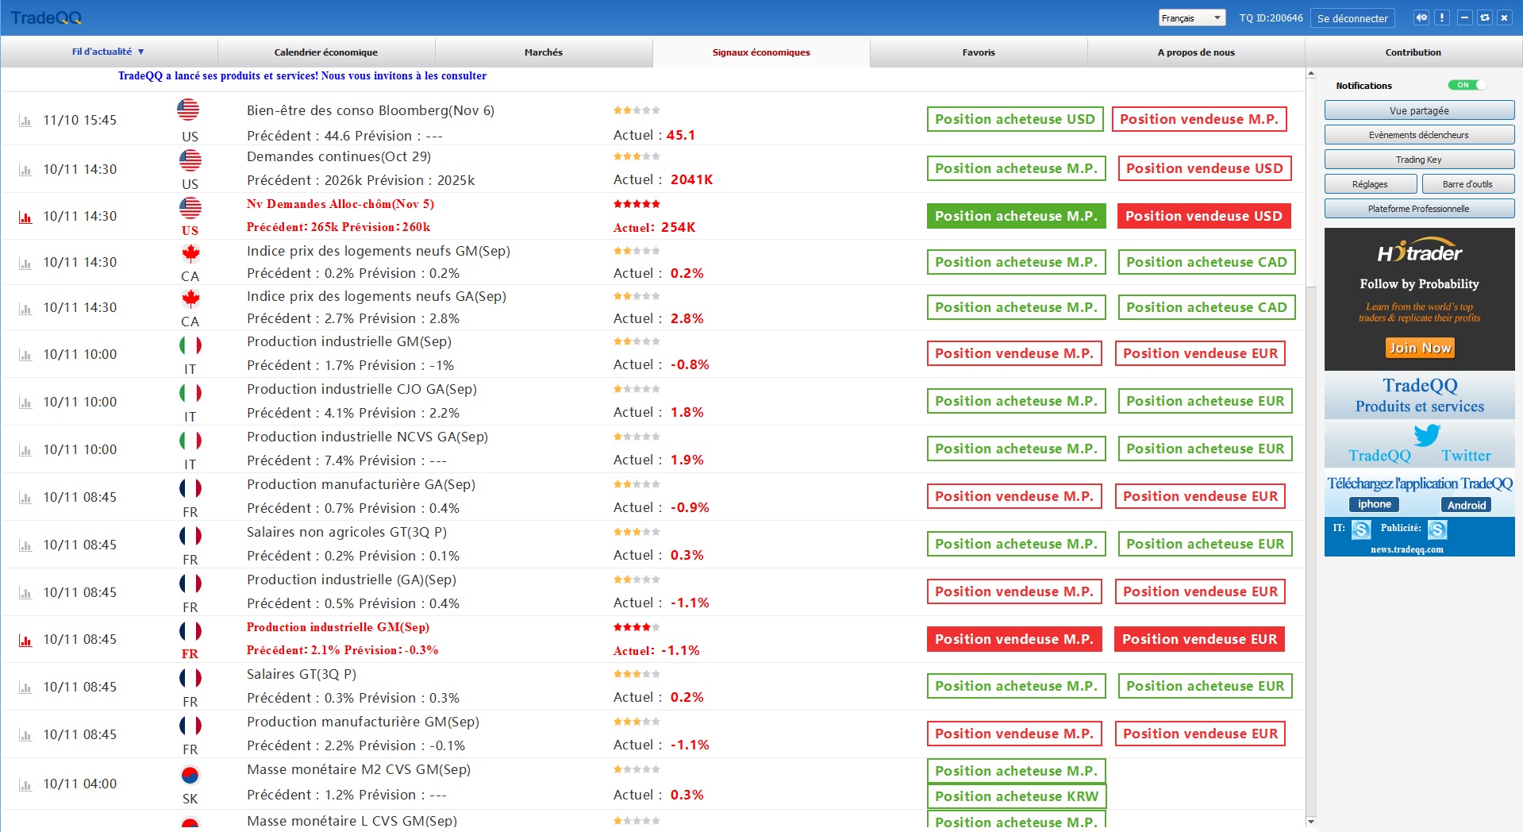Click the window restore icon in title bar
Screen dimensions: 1523x832
pos(1484,17)
